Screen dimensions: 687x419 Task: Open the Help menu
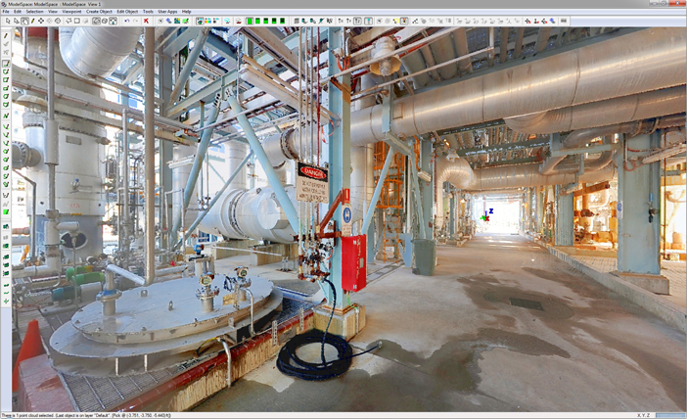(x=187, y=11)
